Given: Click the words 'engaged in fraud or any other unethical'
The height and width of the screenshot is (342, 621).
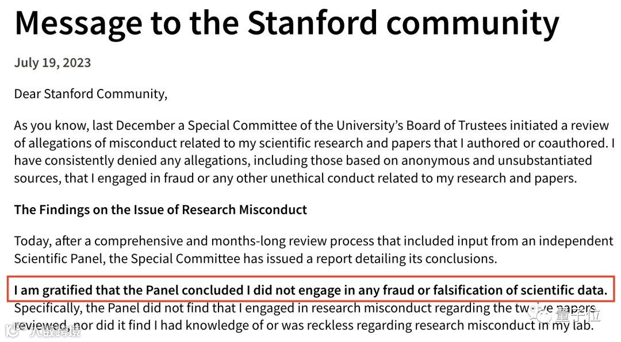Looking at the screenshot, I should pyautogui.click(x=210, y=178).
